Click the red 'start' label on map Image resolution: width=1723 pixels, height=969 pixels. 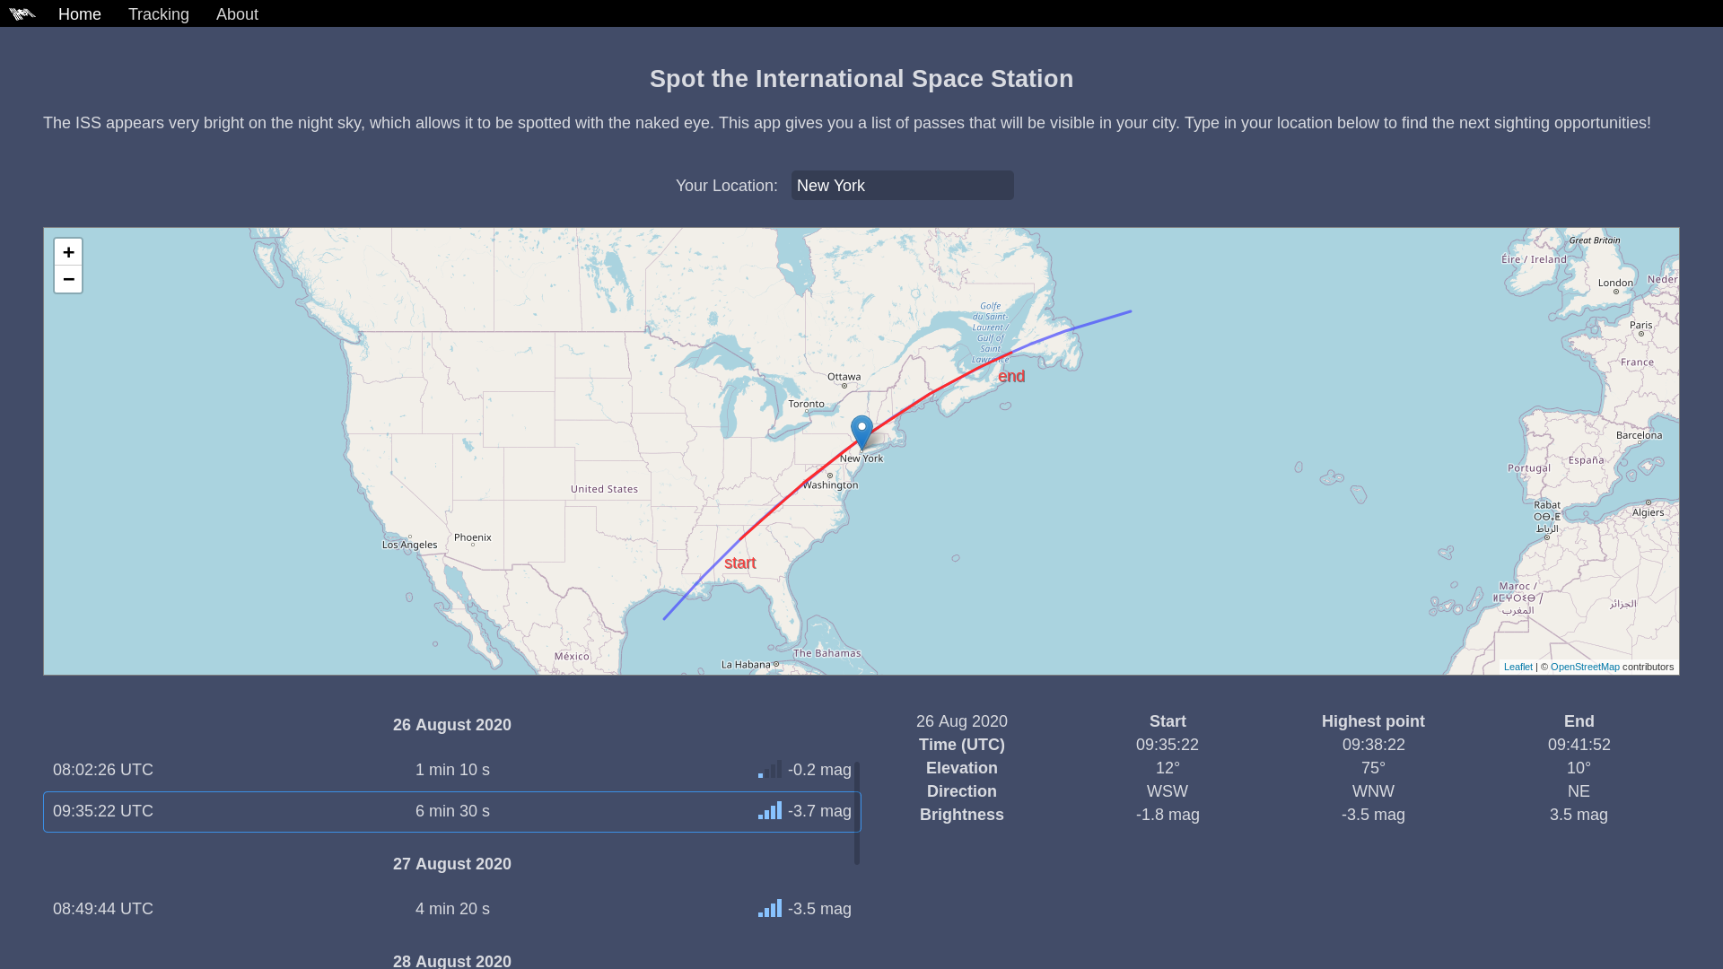click(x=739, y=563)
